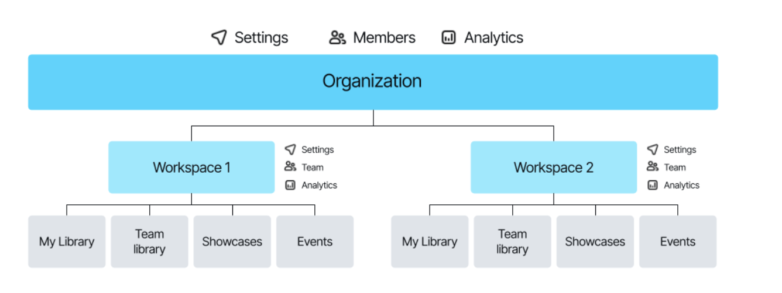Open Showcases under Workspace 1
The image size is (782, 293).
pos(232,242)
